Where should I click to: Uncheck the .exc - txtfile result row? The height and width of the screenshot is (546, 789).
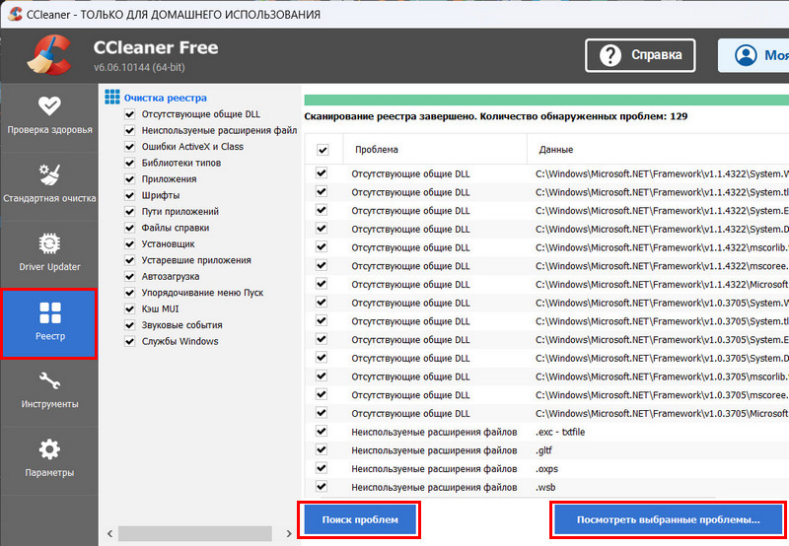click(x=322, y=432)
